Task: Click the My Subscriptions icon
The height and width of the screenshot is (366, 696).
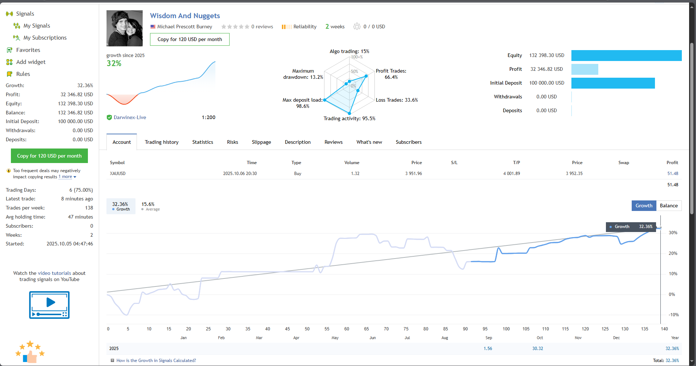Action: 17,38
